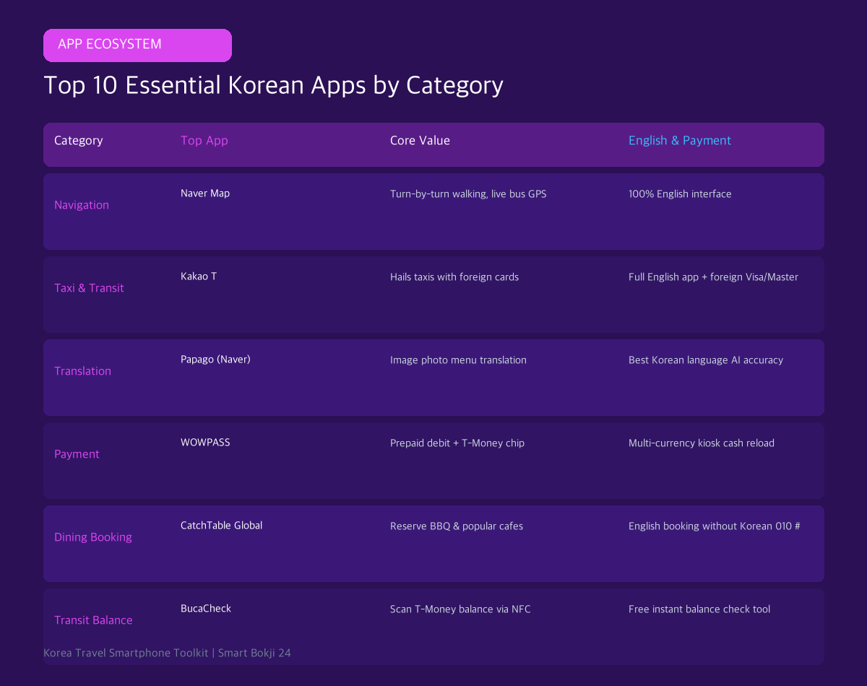Screen dimensions: 867x686
Task: Select 'Image photo menu translation' text
Action: 458,360
